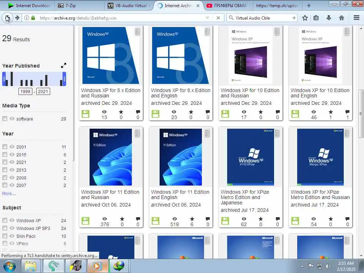Click the browser Back button
The image size is (364, 273).
point(8,18)
